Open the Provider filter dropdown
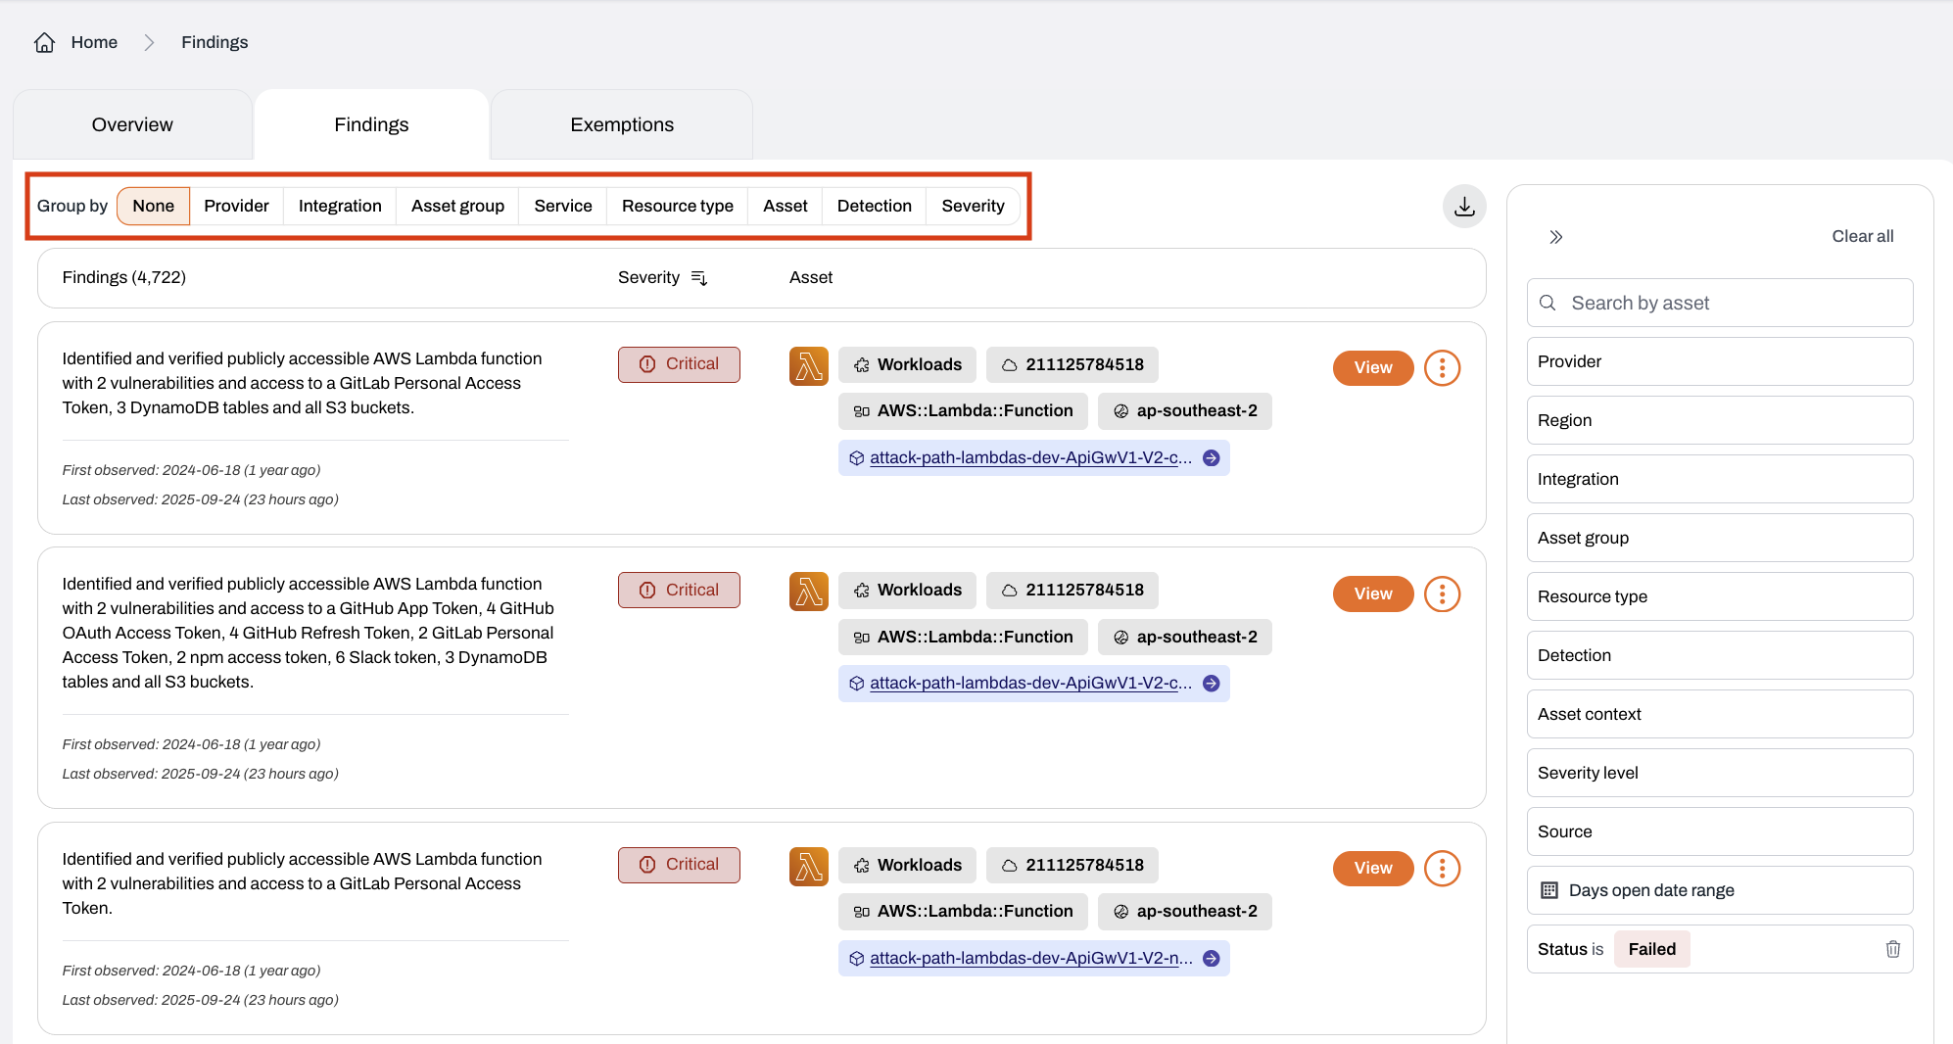Image resolution: width=1953 pixels, height=1044 pixels. click(1720, 361)
